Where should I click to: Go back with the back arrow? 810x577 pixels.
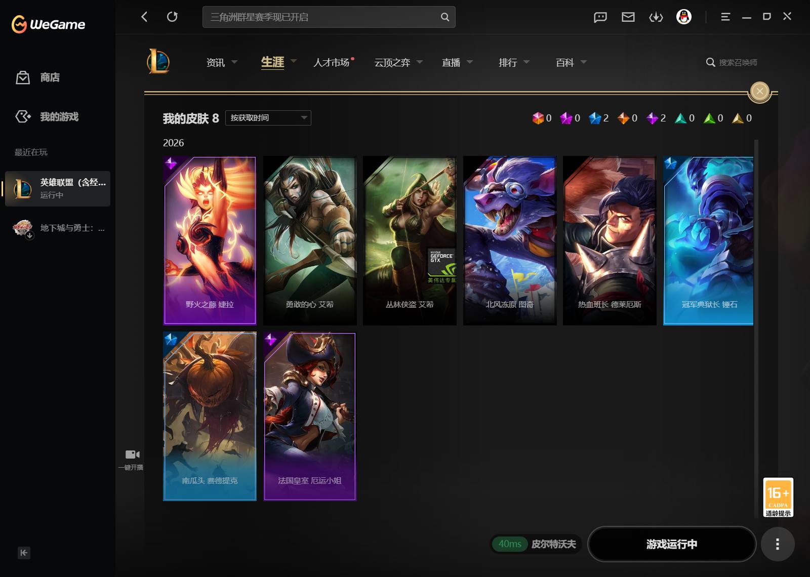coord(144,17)
